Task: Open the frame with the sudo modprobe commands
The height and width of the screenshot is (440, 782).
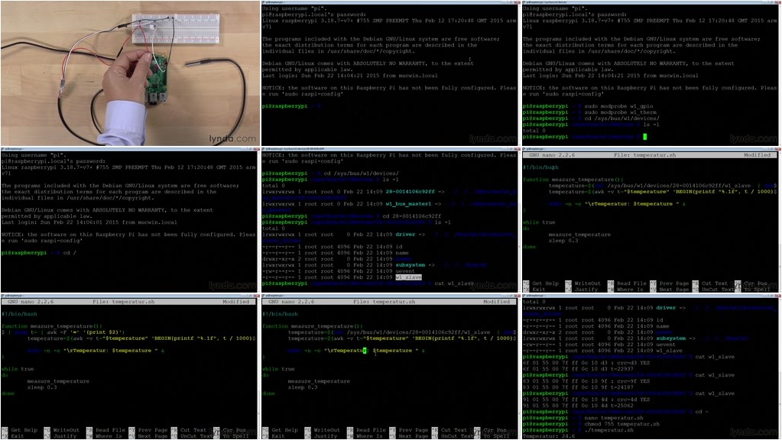Action: click(651, 73)
